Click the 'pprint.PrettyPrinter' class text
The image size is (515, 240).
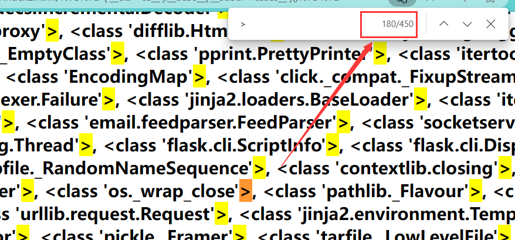tap(284, 54)
